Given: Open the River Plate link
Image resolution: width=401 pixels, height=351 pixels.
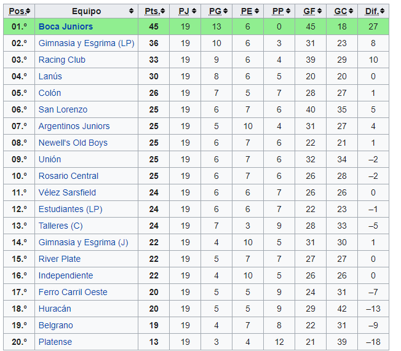Looking at the screenshot, I should point(60,259).
